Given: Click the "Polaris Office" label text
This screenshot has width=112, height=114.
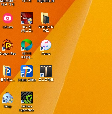Looking at the screenshot, I should [x=27, y=80].
